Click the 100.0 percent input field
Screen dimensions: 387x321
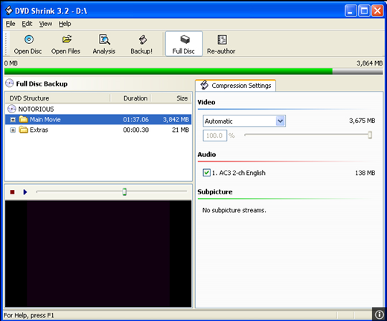coord(215,136)
